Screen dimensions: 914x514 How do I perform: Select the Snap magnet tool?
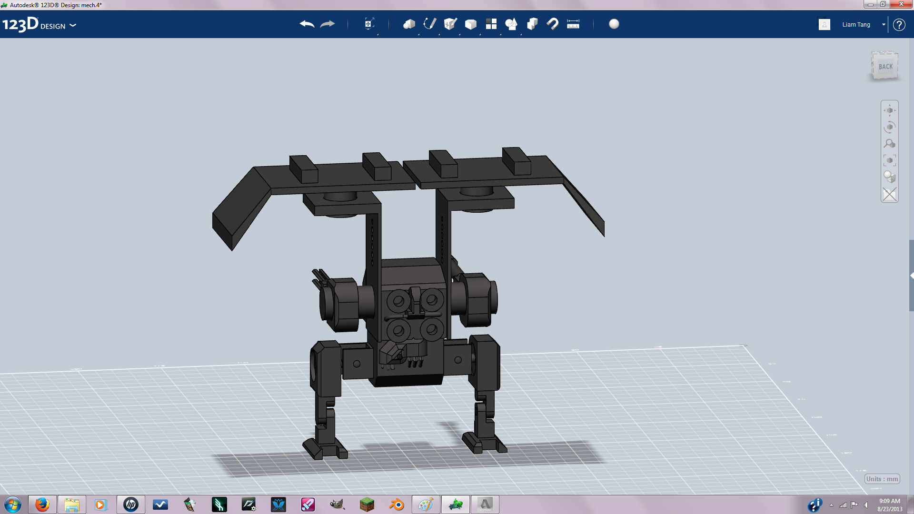[x=553, y=24]
